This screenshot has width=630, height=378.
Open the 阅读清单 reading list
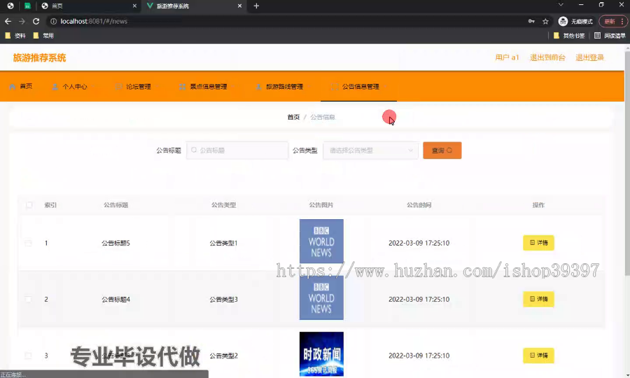click(x=610, y=36)
